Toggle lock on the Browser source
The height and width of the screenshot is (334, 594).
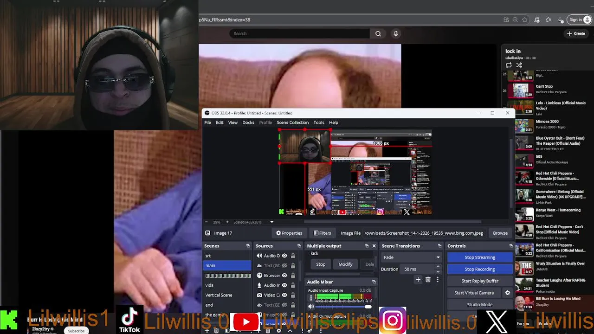click(293, 275)
